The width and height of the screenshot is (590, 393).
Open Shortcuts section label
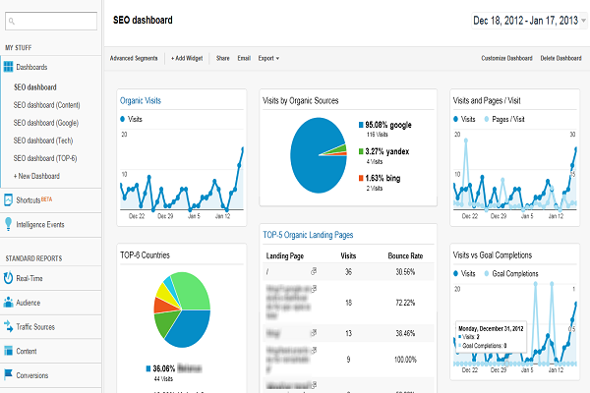point(29,200)
